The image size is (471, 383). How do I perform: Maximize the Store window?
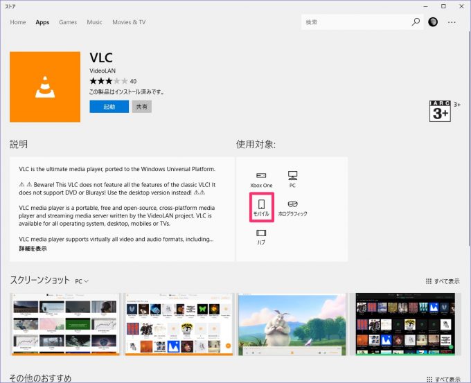coord(443,6)
